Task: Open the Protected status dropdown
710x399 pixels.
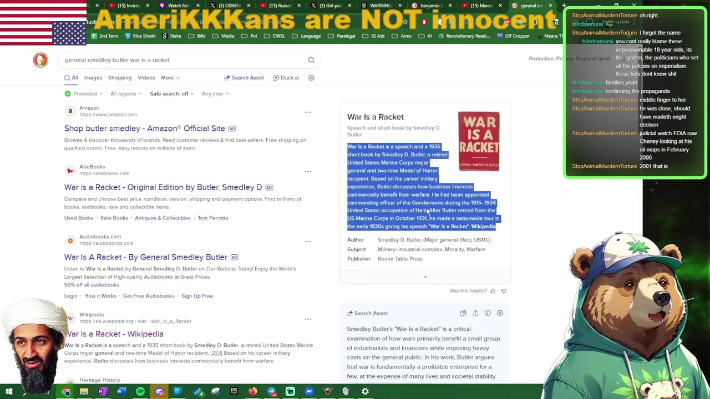Action: tap(83, 94)
